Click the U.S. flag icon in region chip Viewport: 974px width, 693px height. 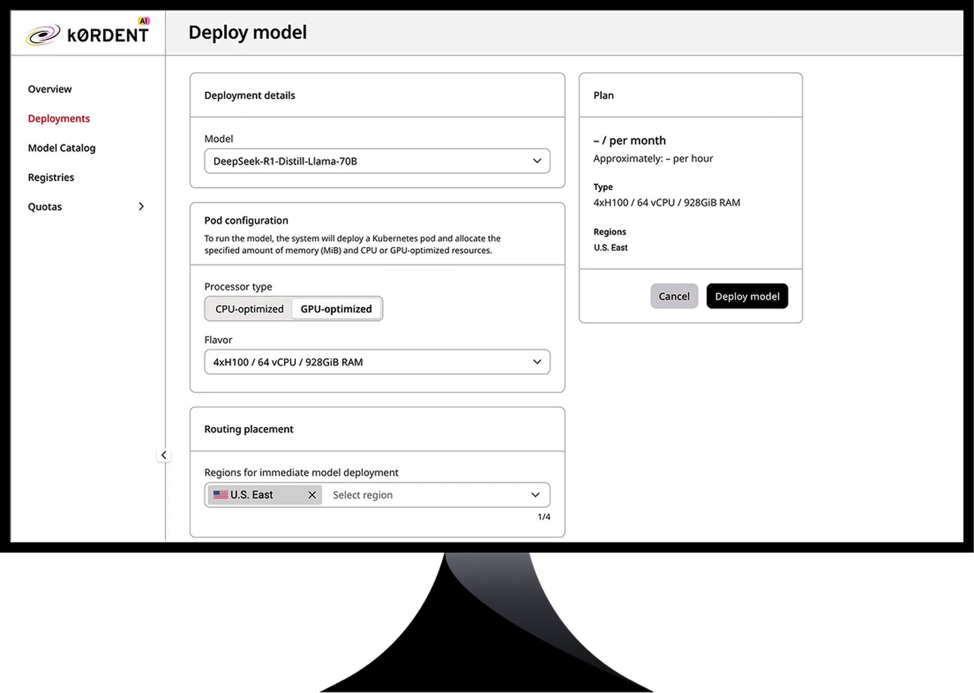tap(221, 495)
